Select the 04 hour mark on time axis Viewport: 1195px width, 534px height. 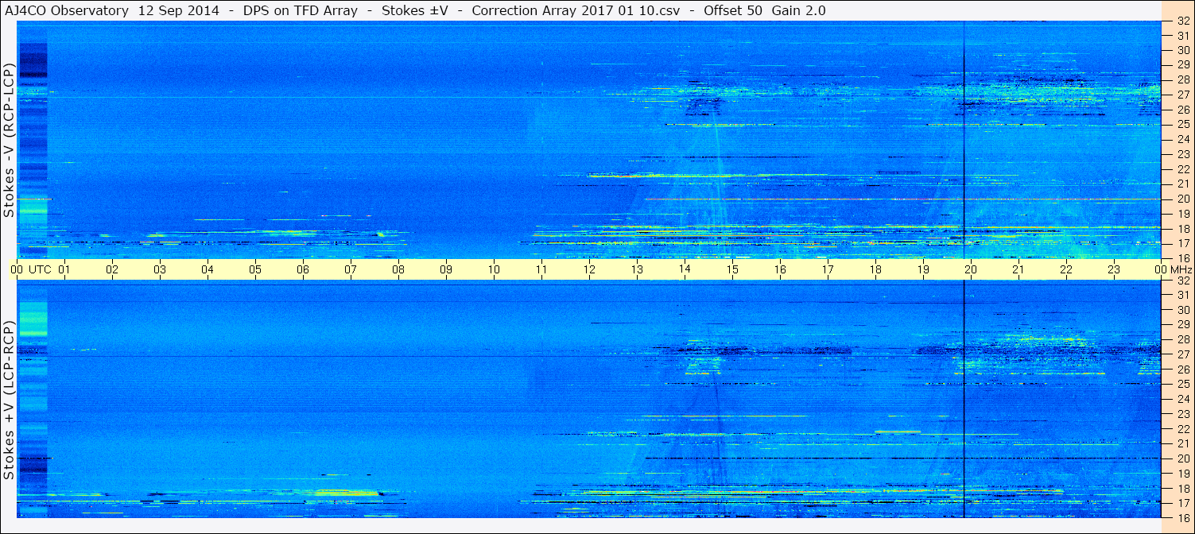click(x=208, y=269)
